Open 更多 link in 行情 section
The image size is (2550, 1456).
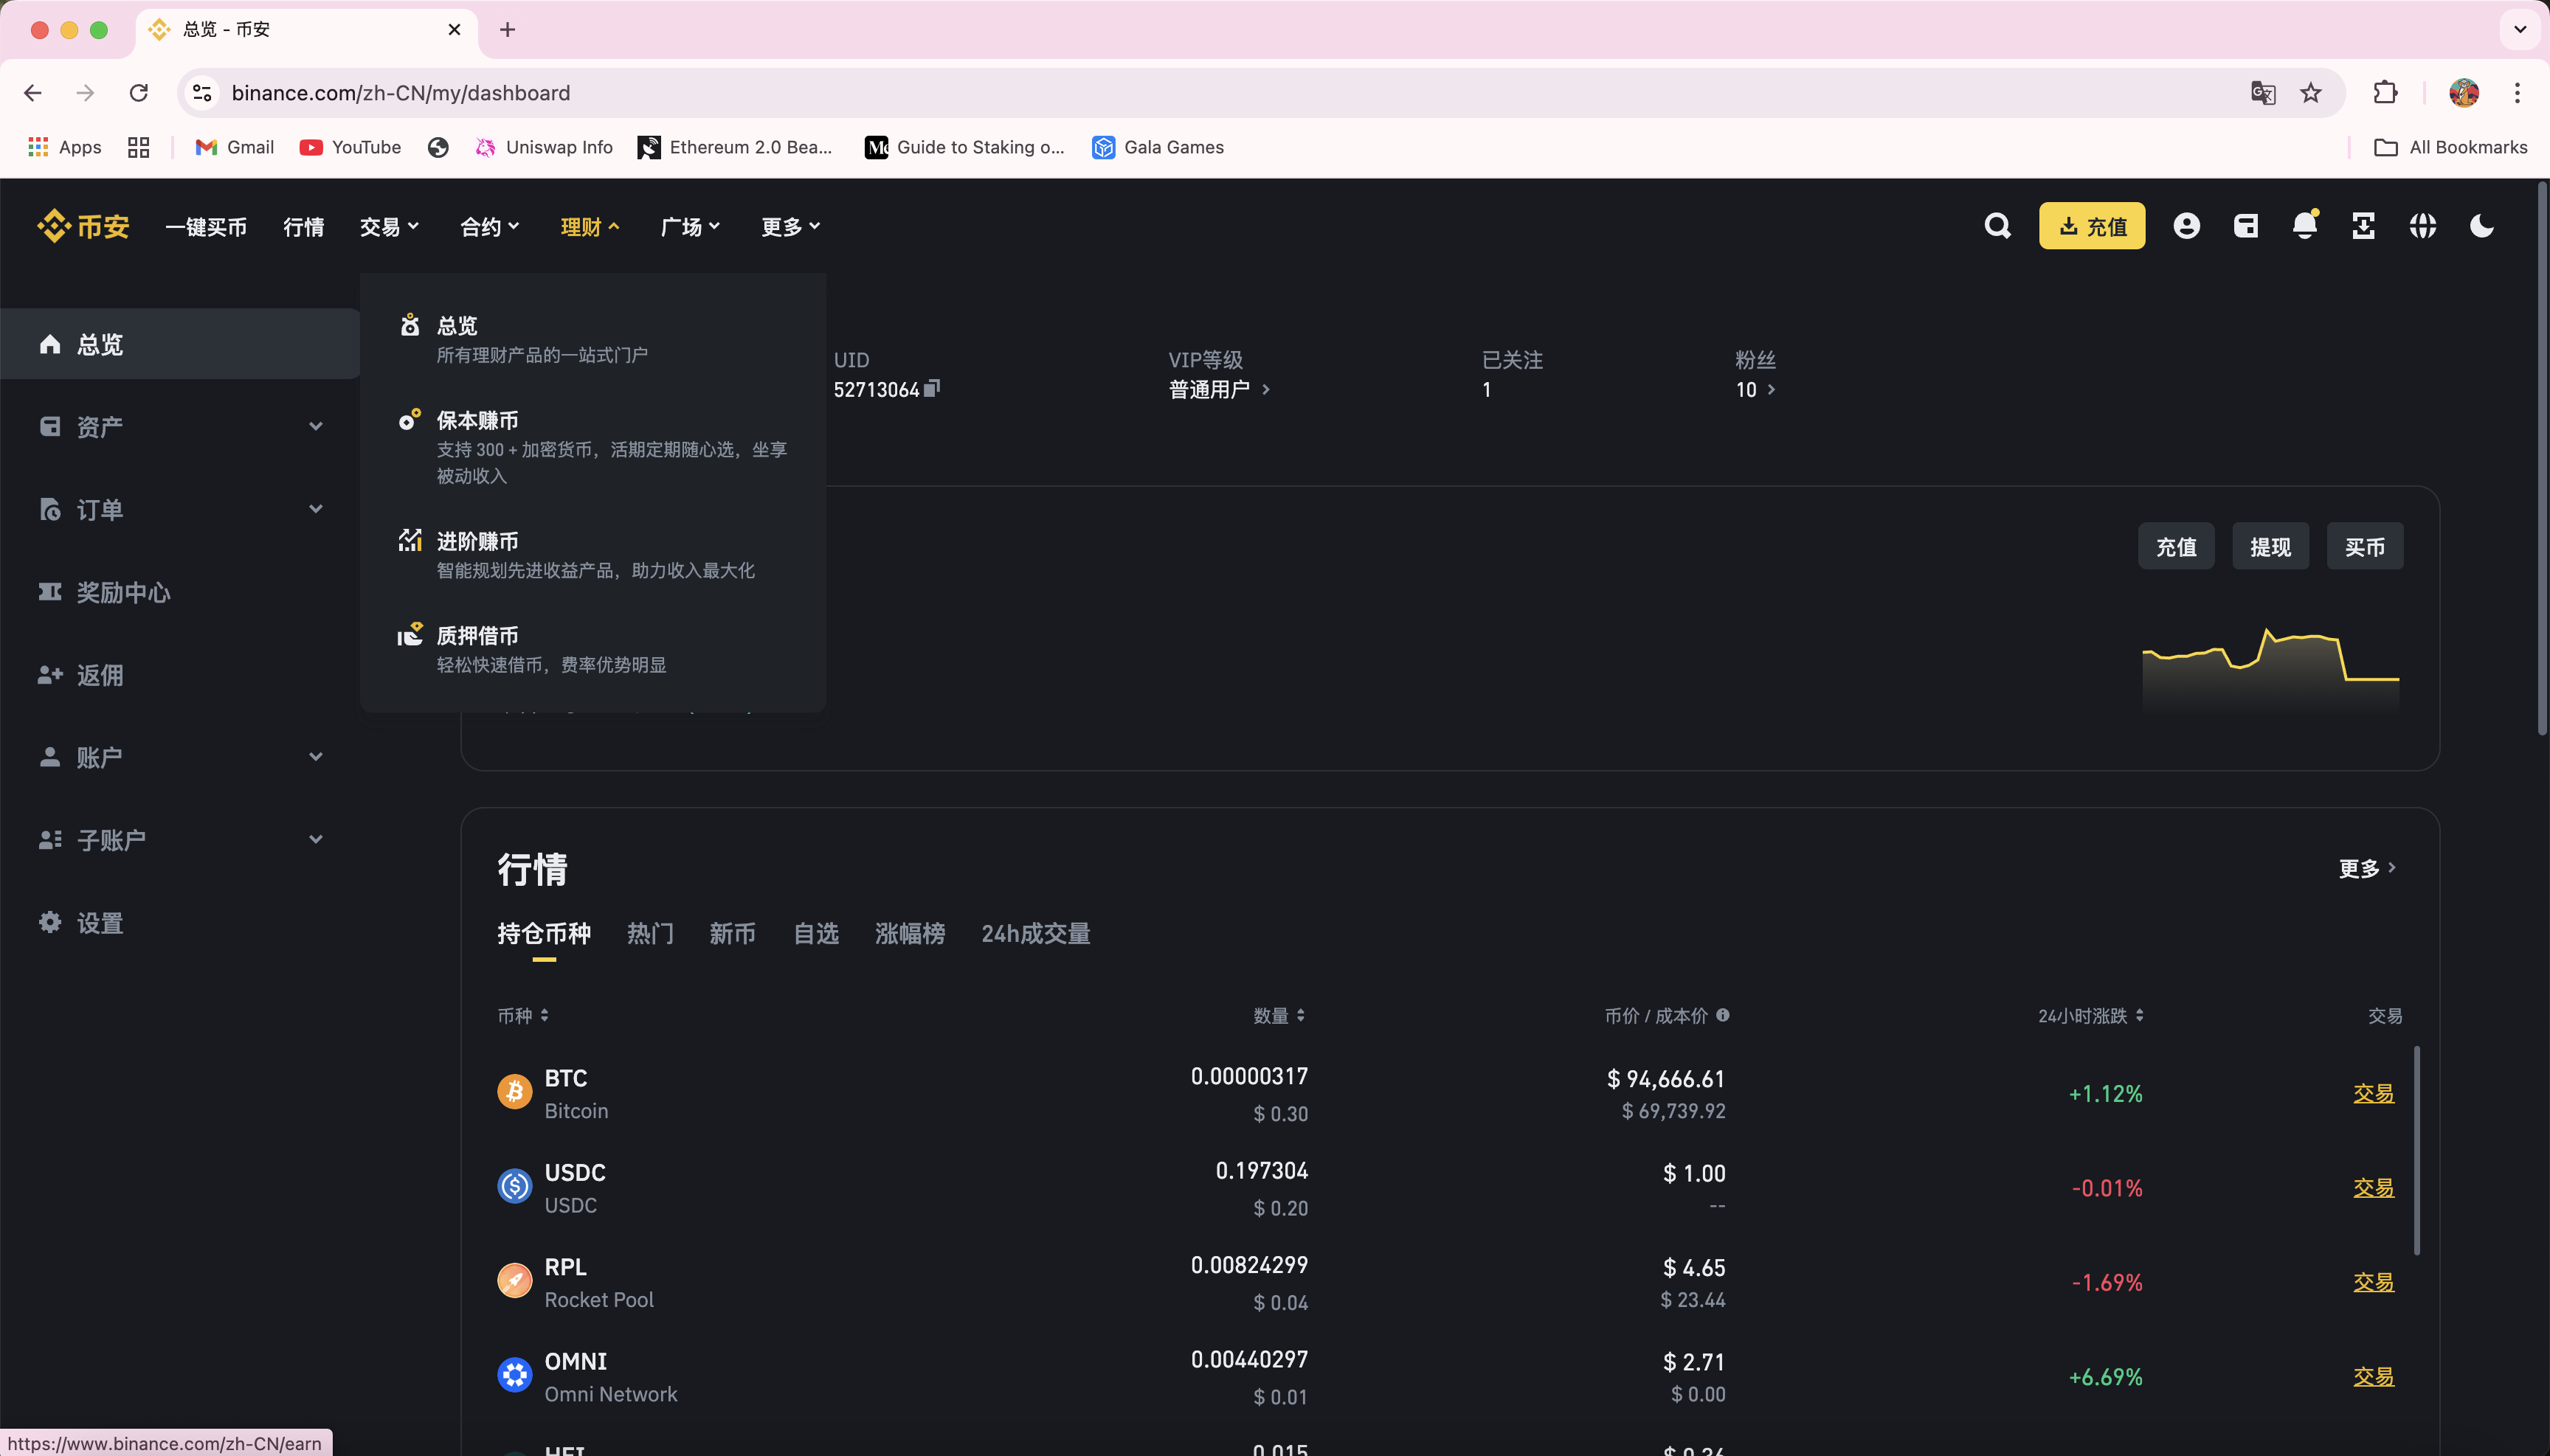tap(2367, 868)
